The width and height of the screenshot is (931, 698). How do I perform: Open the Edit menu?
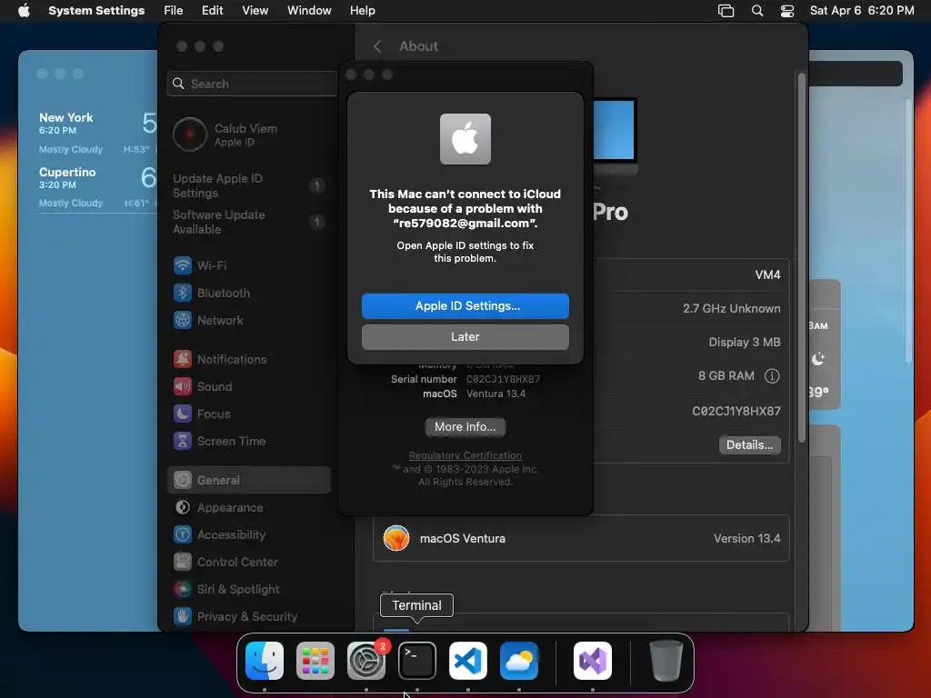(x=212, y=11)
